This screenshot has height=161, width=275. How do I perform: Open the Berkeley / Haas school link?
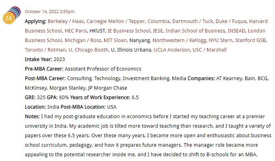66,21
